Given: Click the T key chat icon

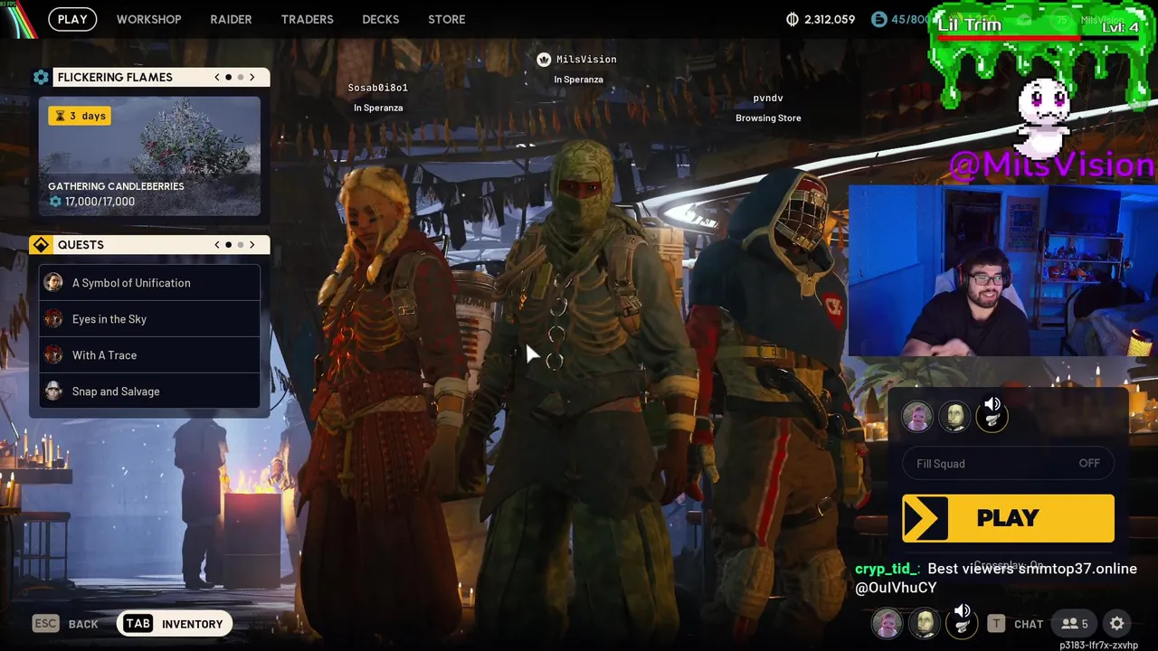Looking at the screenshot, I should (996, 624).
